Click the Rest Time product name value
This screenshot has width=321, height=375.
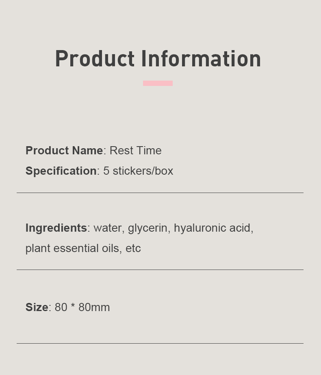point(135,151)
